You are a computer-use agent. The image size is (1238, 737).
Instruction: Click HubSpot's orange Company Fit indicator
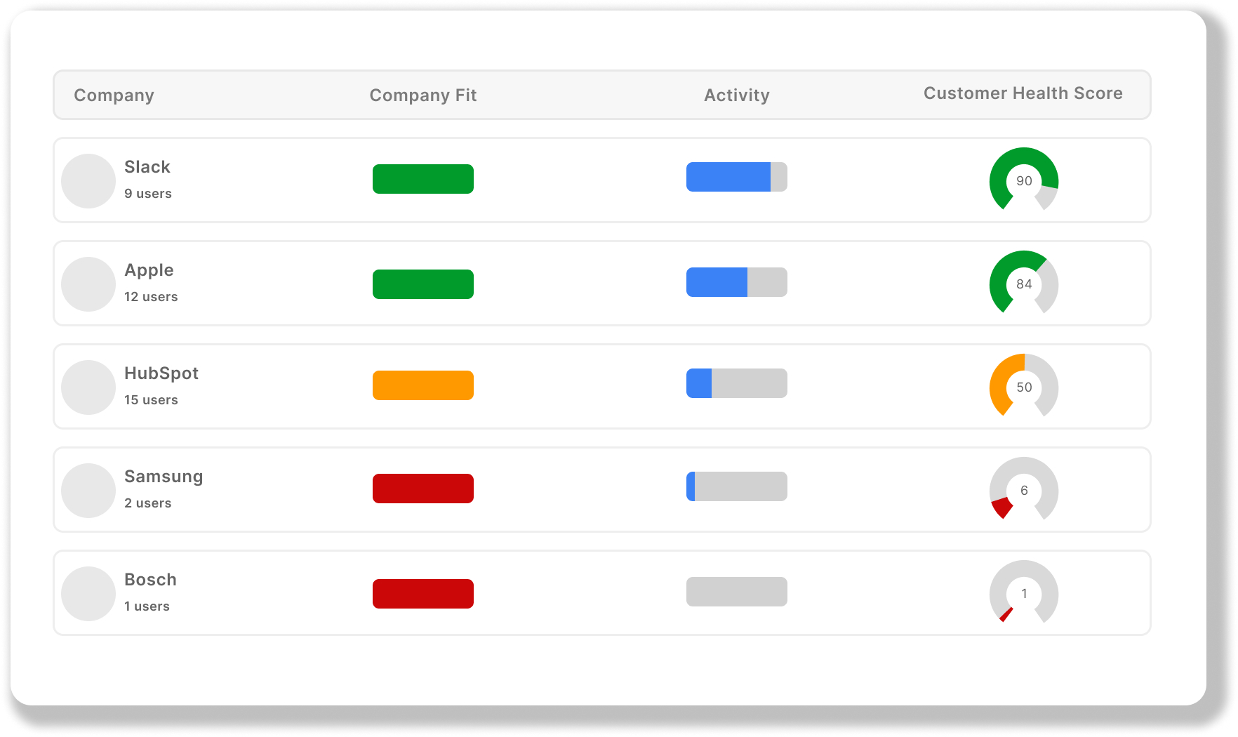point(423,385)
